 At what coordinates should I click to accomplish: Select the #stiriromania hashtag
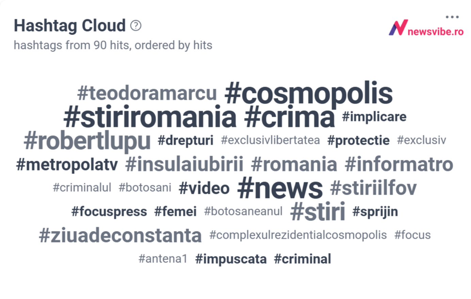pos(150,117)
